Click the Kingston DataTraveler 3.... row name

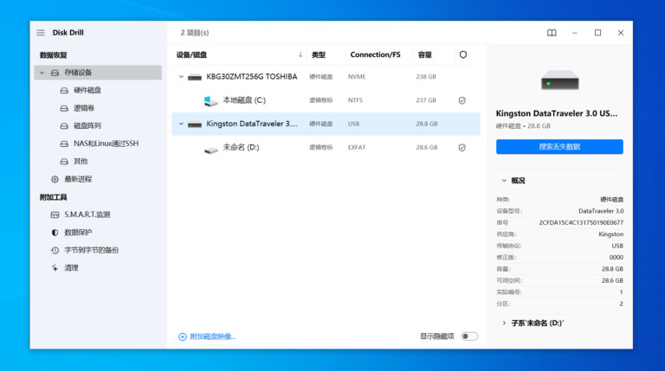[x=252, y=124]
